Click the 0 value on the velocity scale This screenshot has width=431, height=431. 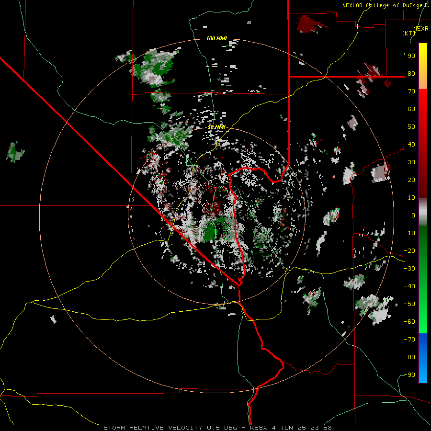(413, 215)
